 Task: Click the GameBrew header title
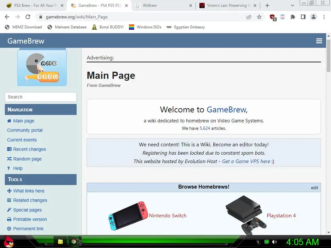(26, 41)
